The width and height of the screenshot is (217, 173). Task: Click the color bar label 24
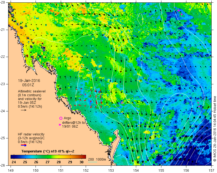point(14,162)
